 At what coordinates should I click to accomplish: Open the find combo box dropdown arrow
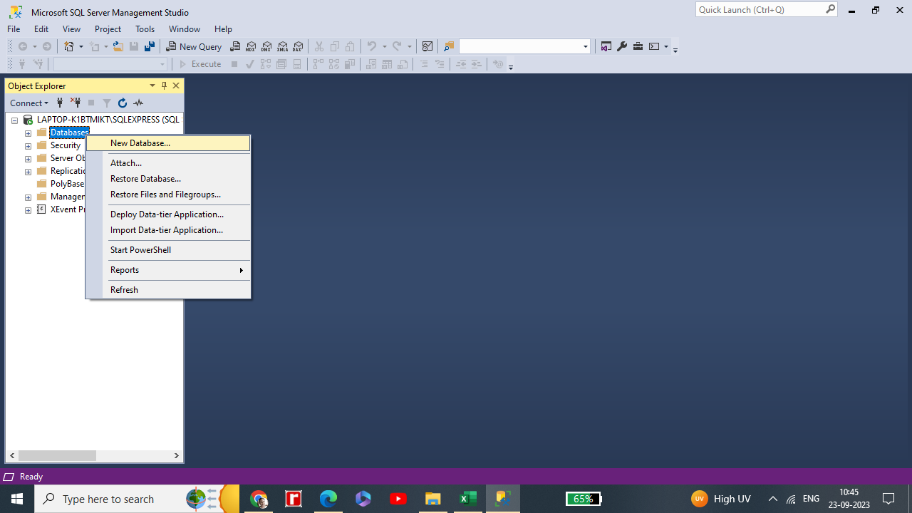click(586, 46)
